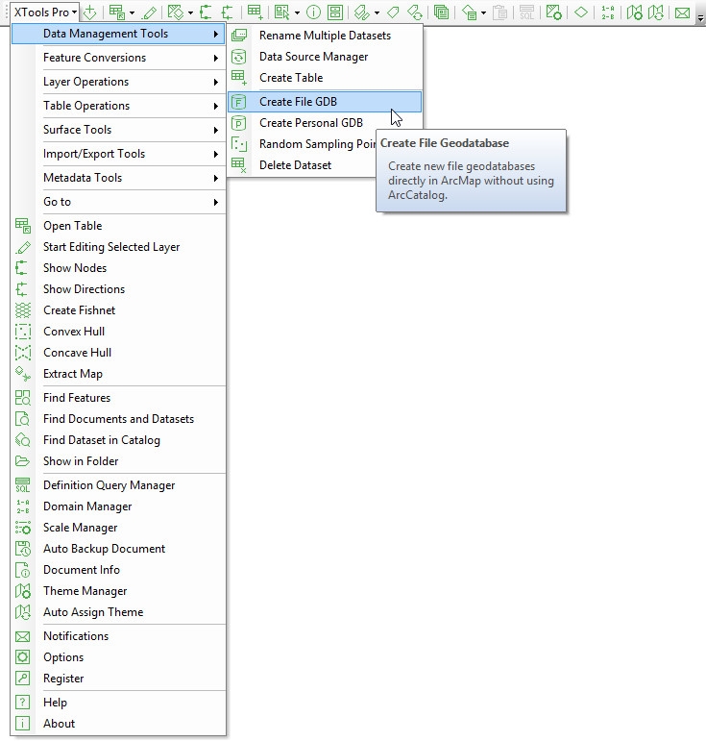Viewport: 706px width, 741px height.
Task: Click the Show Directions icon in the toolbar
Action: pos(228,12)
